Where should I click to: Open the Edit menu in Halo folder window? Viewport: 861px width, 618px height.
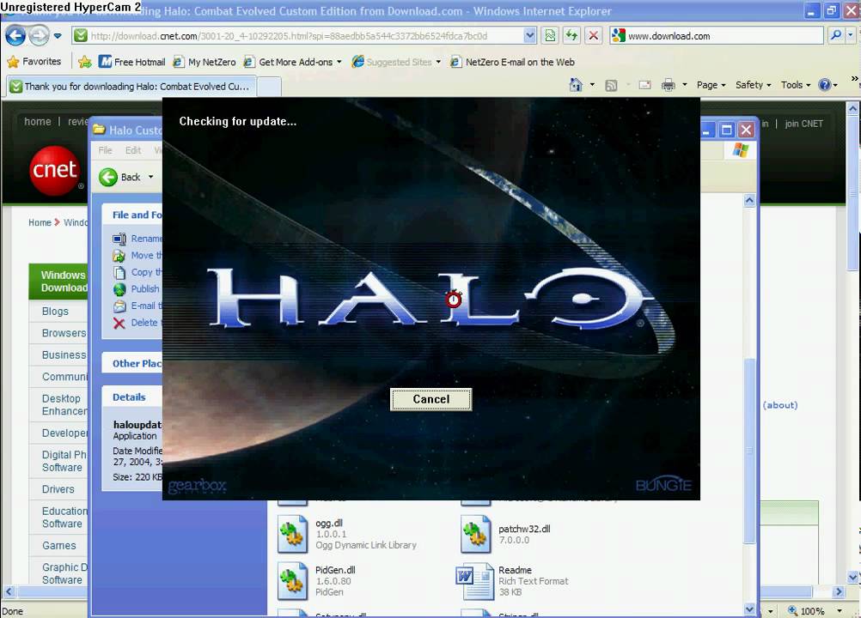(x=133, y=150)
